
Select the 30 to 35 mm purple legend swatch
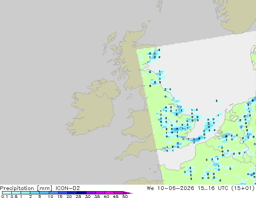(x=90, y=193)
